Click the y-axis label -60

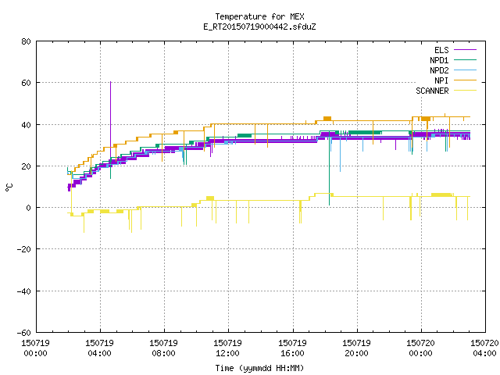click(24, 333)
